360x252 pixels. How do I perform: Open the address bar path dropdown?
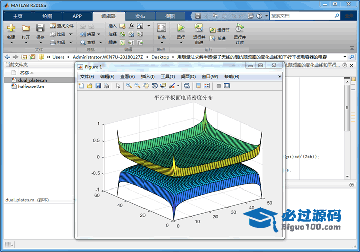[345, 57]
